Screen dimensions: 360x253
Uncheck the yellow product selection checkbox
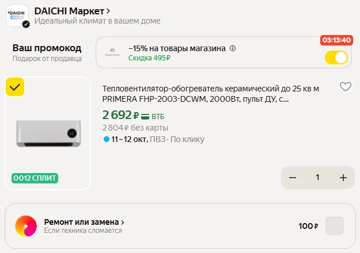15,87
